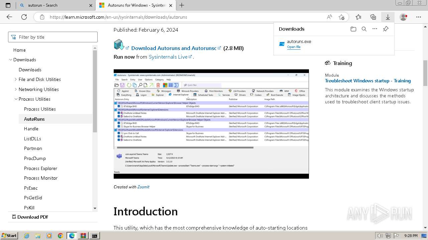Open PsKill in the sidebar
Screen dimensions: 428x240
(29, 208)
